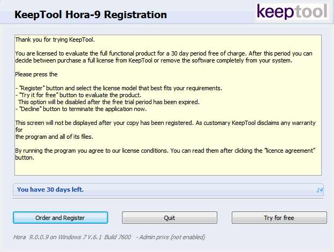Click the "Please press the" line
This screenshot has width=334, height=252.
point(36,74)
